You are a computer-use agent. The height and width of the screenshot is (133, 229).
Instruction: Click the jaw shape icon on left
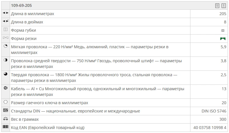coord(5,30)
